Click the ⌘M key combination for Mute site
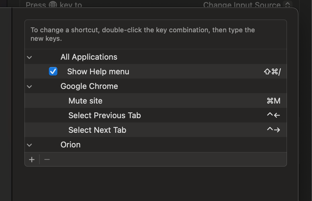 click(273, 101)
